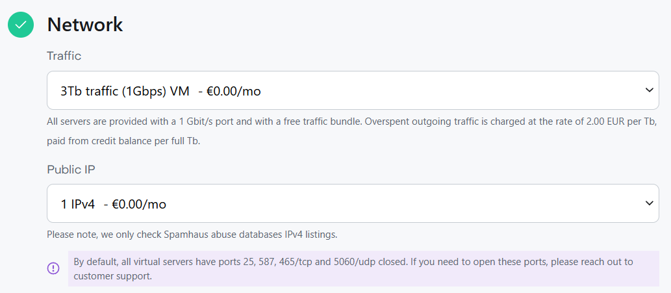Viewport: 671px width, 293px height.
Task: Click the closed ports notice banner
Action: click(x=364, y=268)
